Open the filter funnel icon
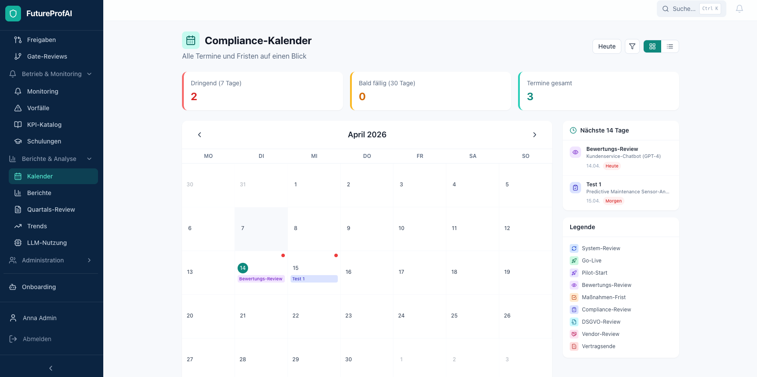The image size is (757, 377). 632,46
